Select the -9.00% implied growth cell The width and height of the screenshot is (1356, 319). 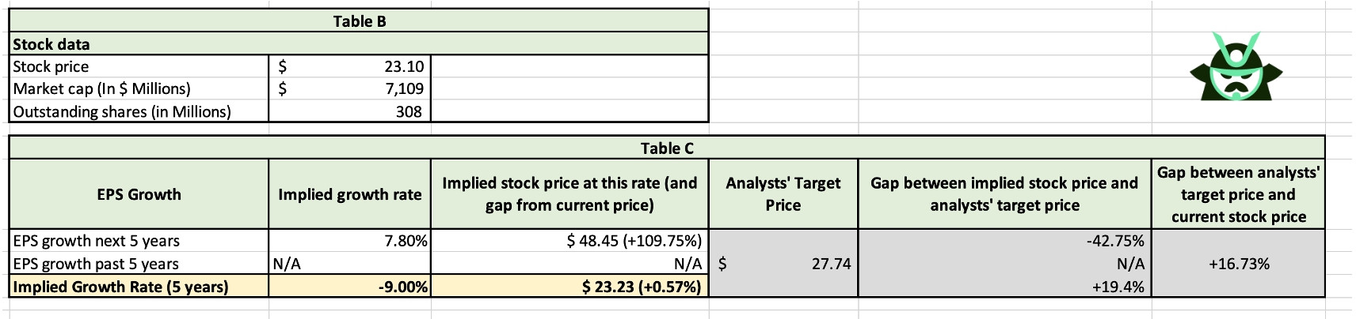coord(402,287)
